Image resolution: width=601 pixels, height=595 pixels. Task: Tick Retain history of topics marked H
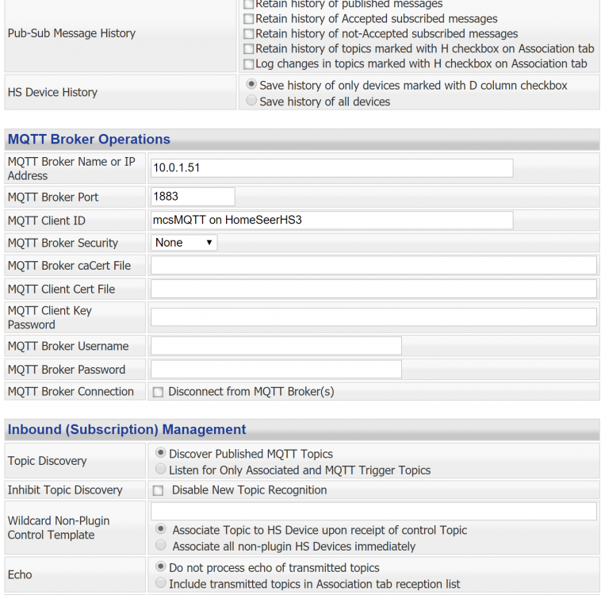click(x=249, y=49)
